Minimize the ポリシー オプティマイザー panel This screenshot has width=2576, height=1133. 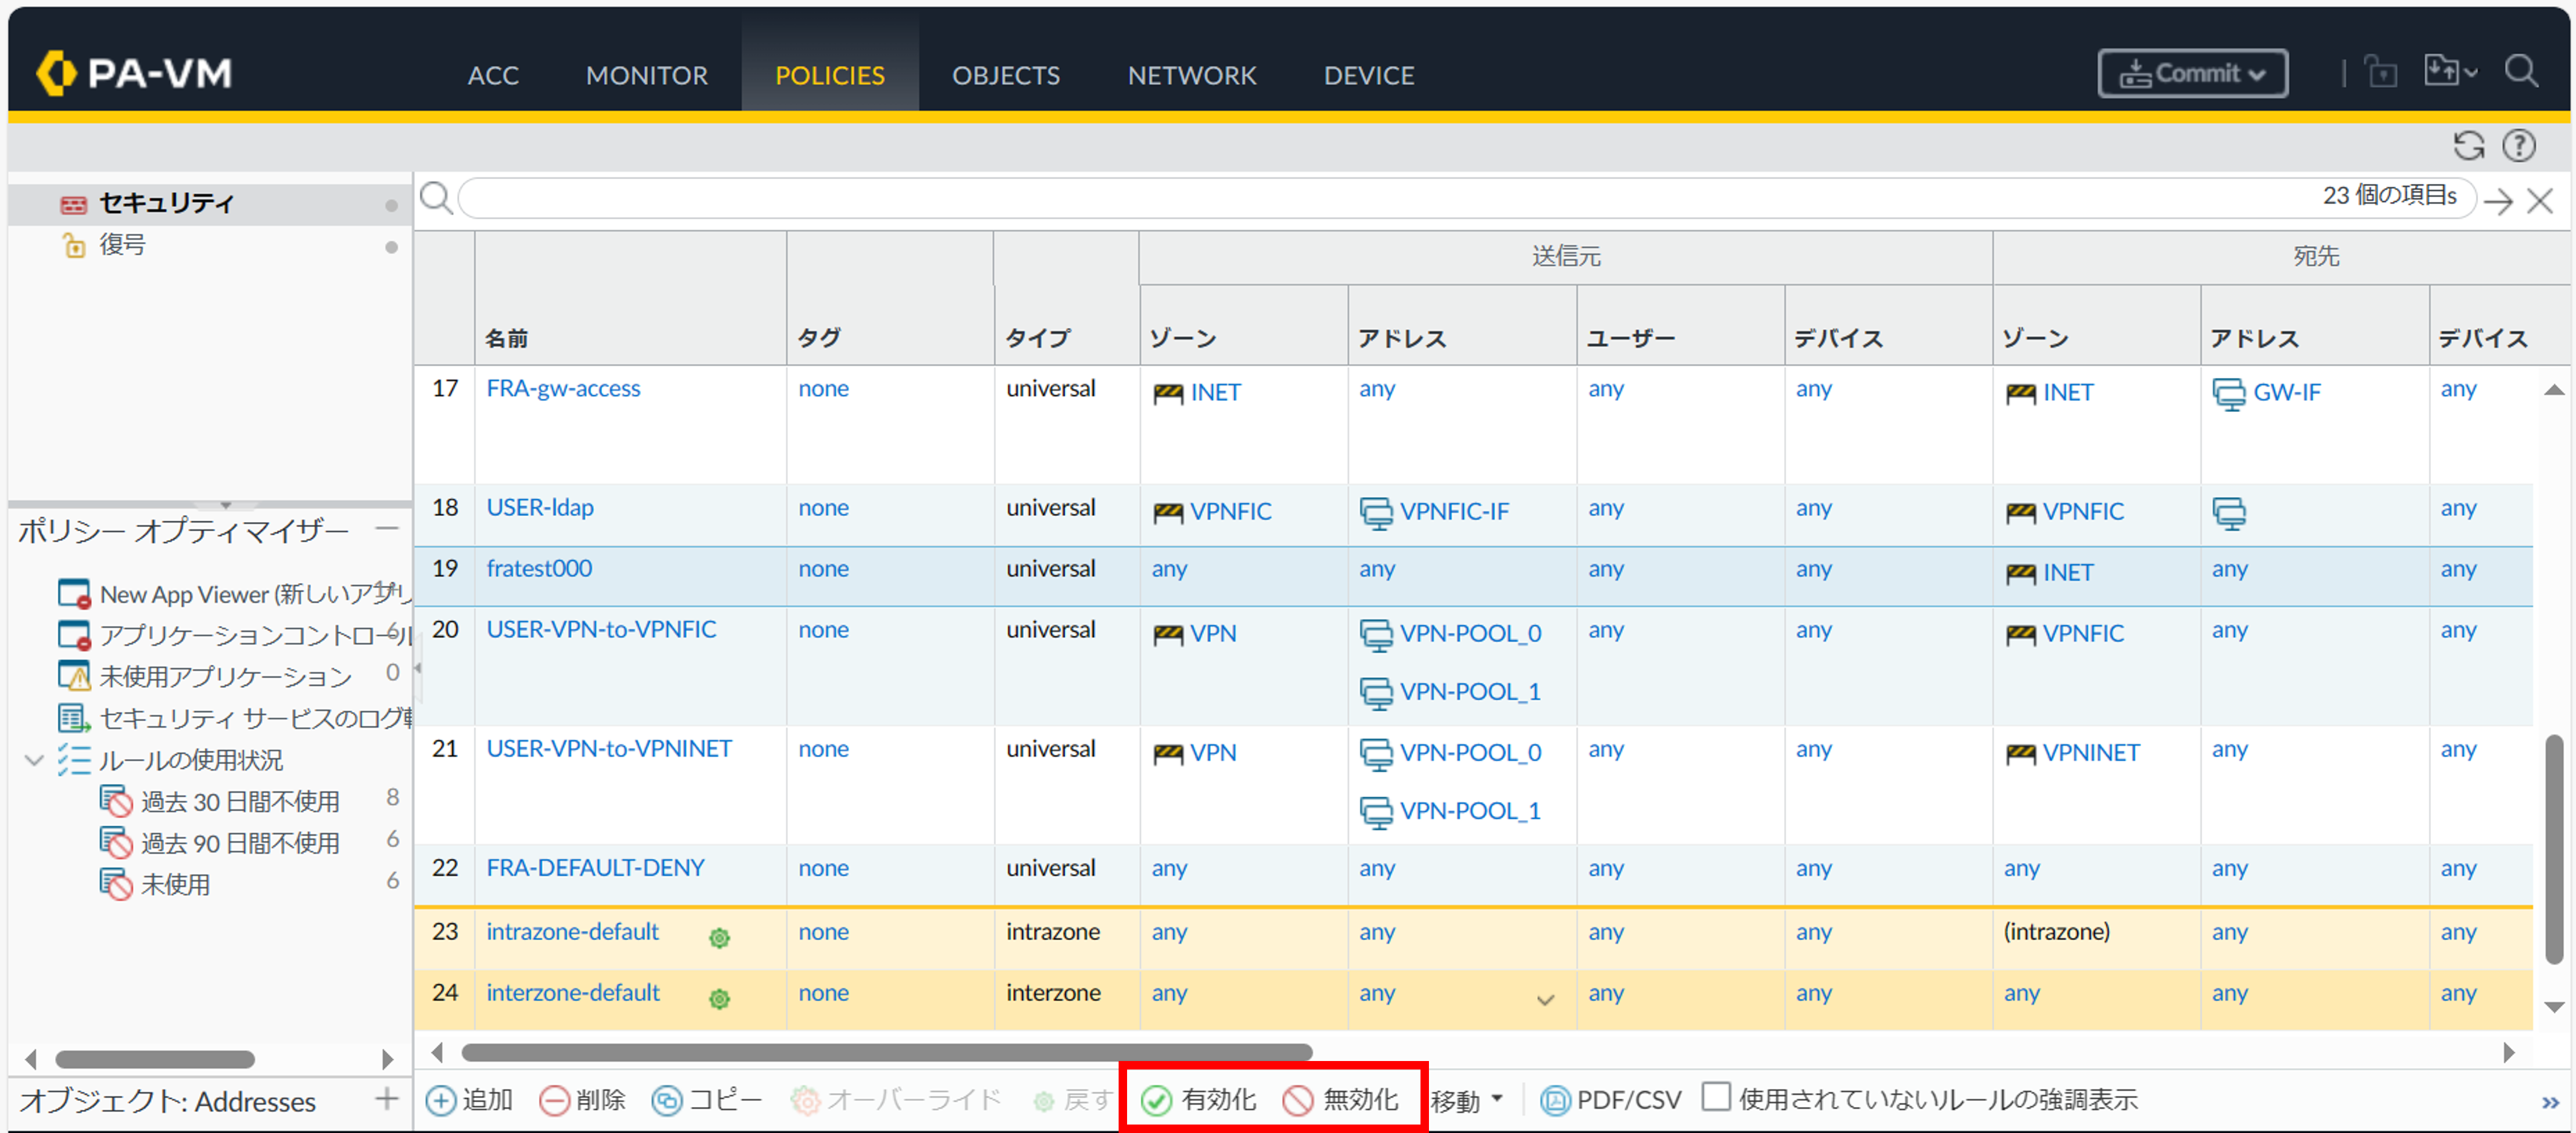click(387, 528)
